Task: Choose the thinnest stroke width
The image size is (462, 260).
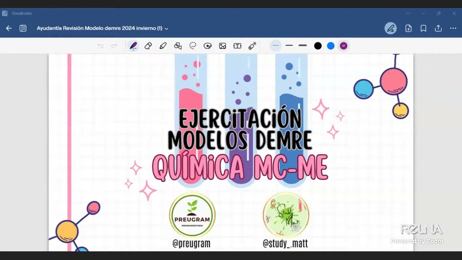Action: tap(276, 45)
